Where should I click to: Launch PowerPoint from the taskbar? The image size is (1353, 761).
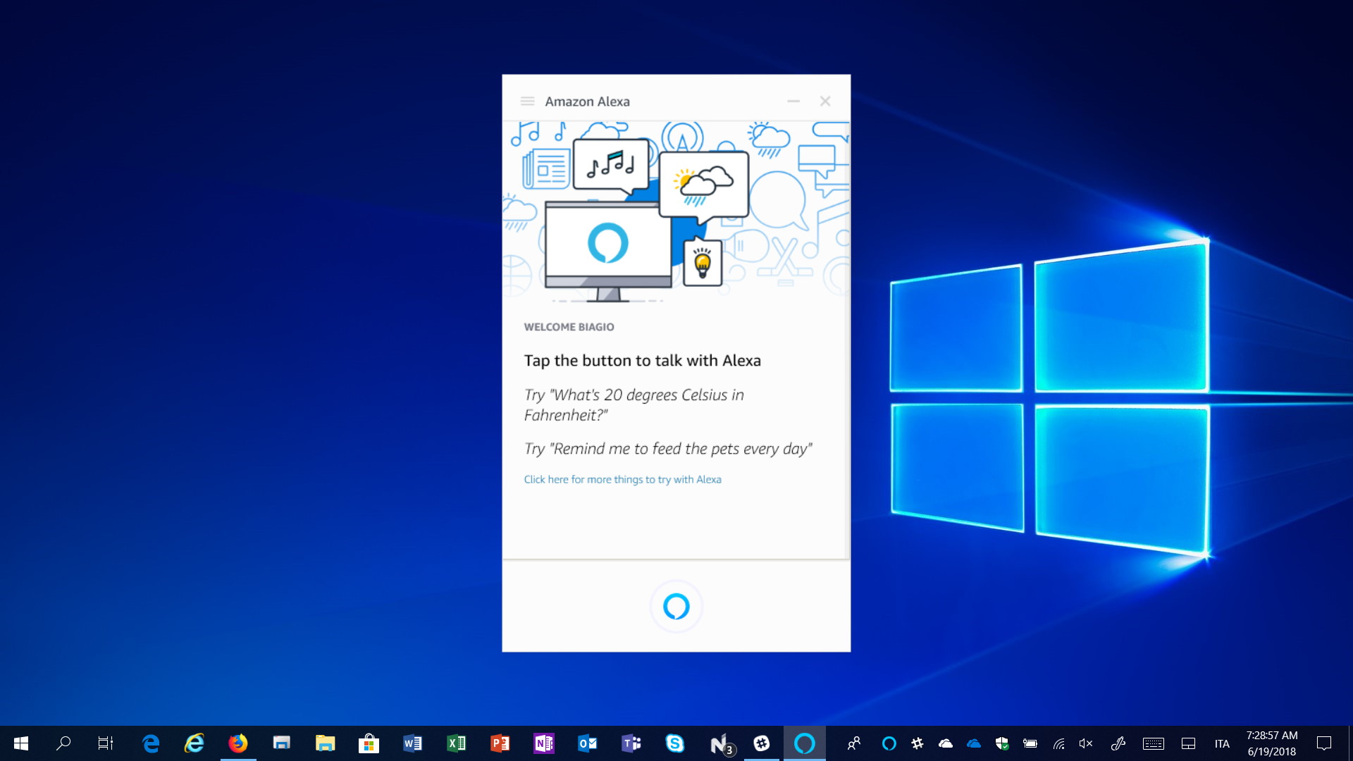500,743
